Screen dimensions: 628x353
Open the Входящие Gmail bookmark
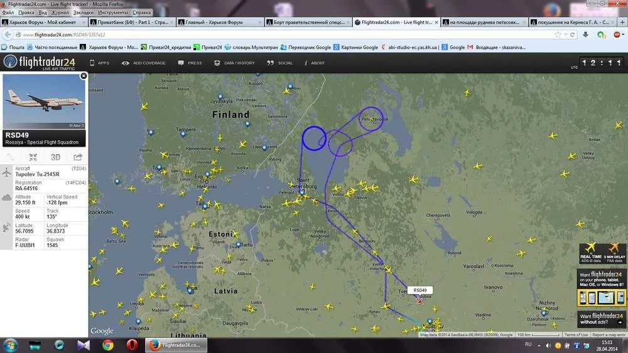pyautogui.click(x=496, y=47)
